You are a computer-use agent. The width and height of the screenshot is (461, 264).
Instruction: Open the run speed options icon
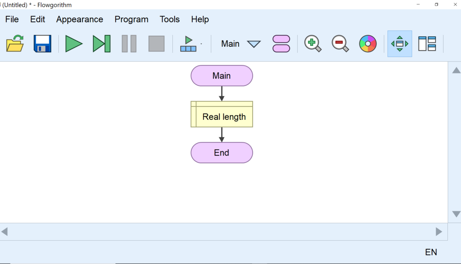coord(188,43)
